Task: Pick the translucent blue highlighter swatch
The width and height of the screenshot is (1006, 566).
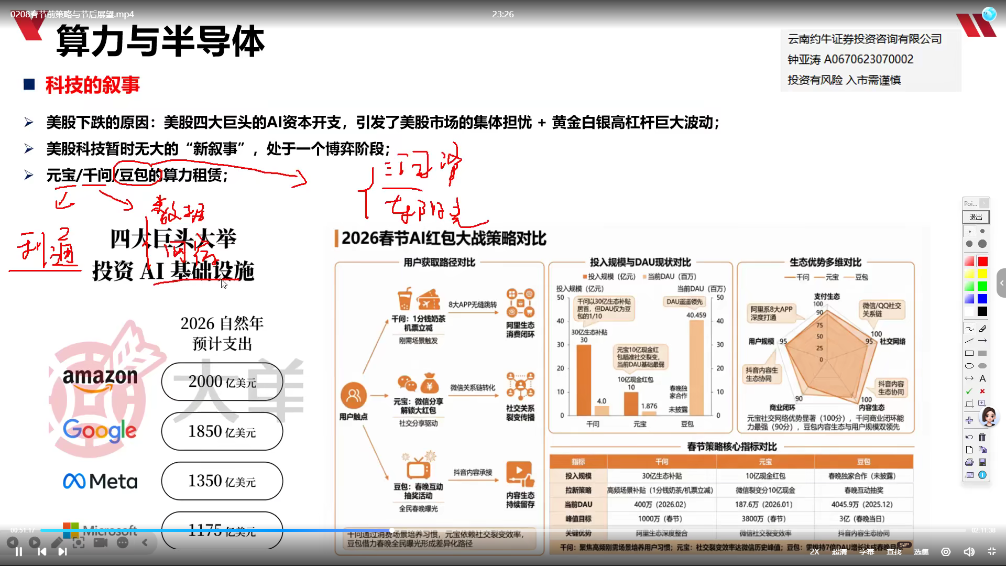Action: tap(969, 299)
